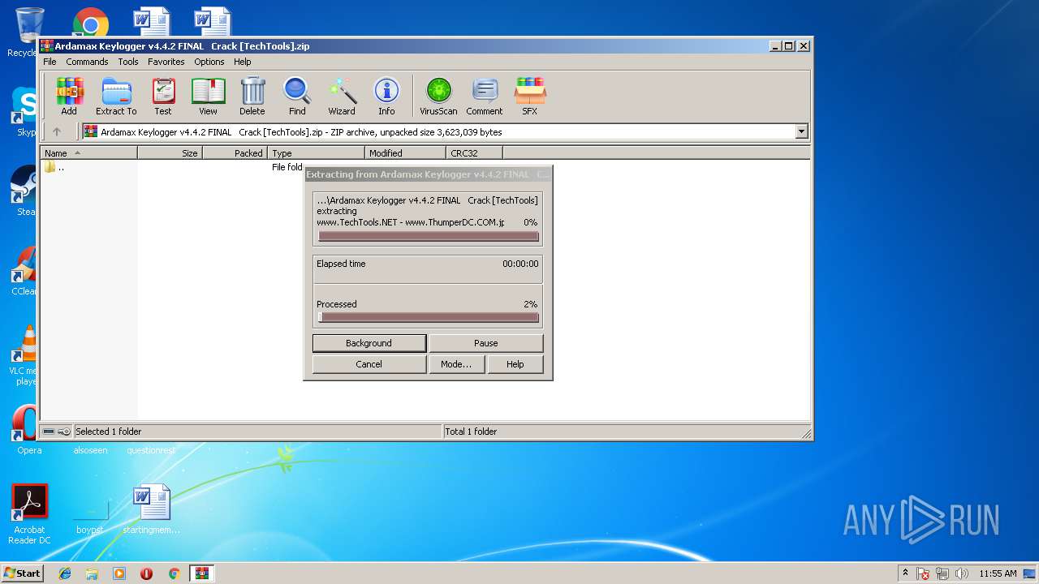Pause the extraction
Image resolution: width=1039 pixels, height=584 pixels.
click(485, 343)
